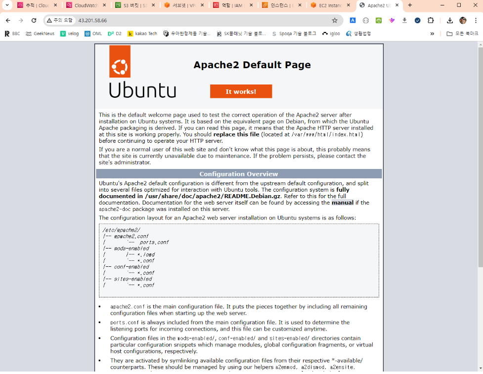Image resolution: width=483 pixels, height=374 pixels.
Task: Go forward in browser history
Action: 21,20
